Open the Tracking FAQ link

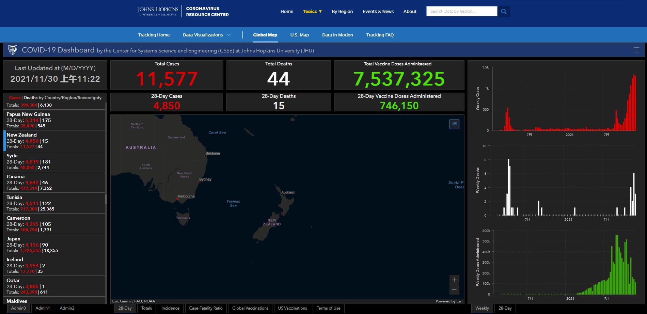(x=380, y=35)
